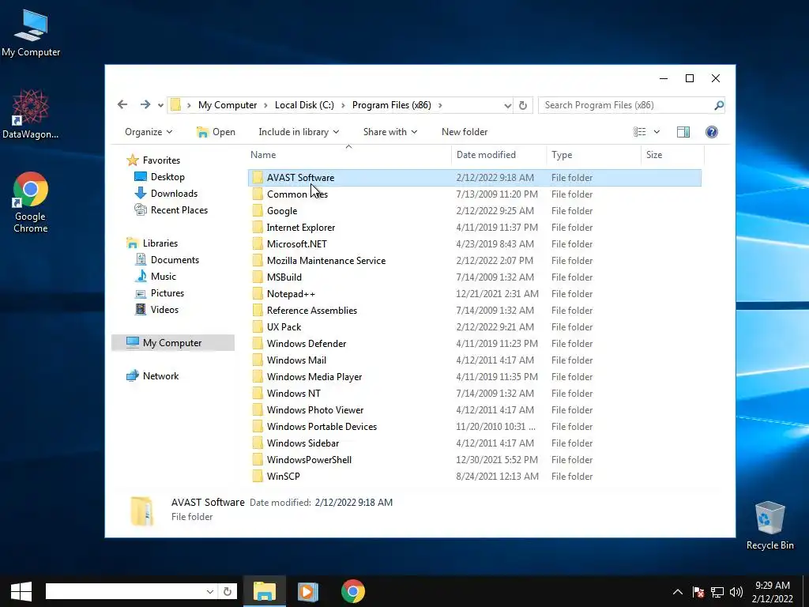Expand the view options dropdown arrow
The image size is (809, 607).
click(657, 132)
